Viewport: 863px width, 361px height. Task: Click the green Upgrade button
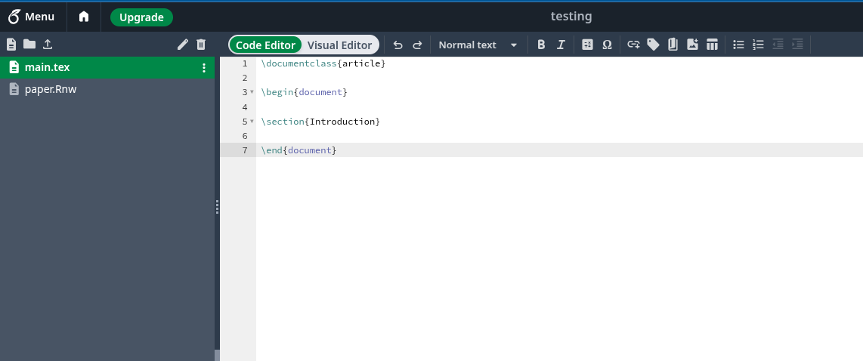tap(141, 17)
